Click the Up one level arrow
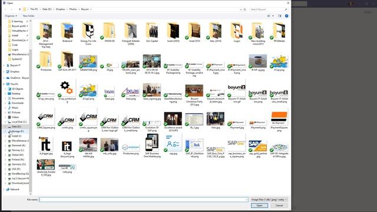 point(19,9)
